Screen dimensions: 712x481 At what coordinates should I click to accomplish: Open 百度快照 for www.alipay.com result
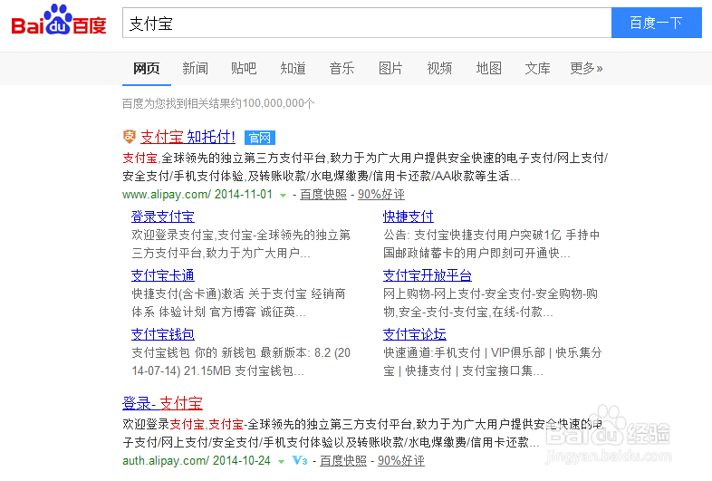point(323,195)
